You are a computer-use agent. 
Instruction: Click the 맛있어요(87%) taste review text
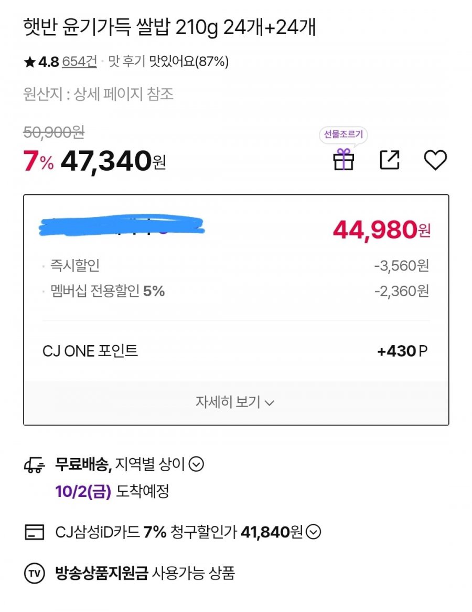point(189,61)
